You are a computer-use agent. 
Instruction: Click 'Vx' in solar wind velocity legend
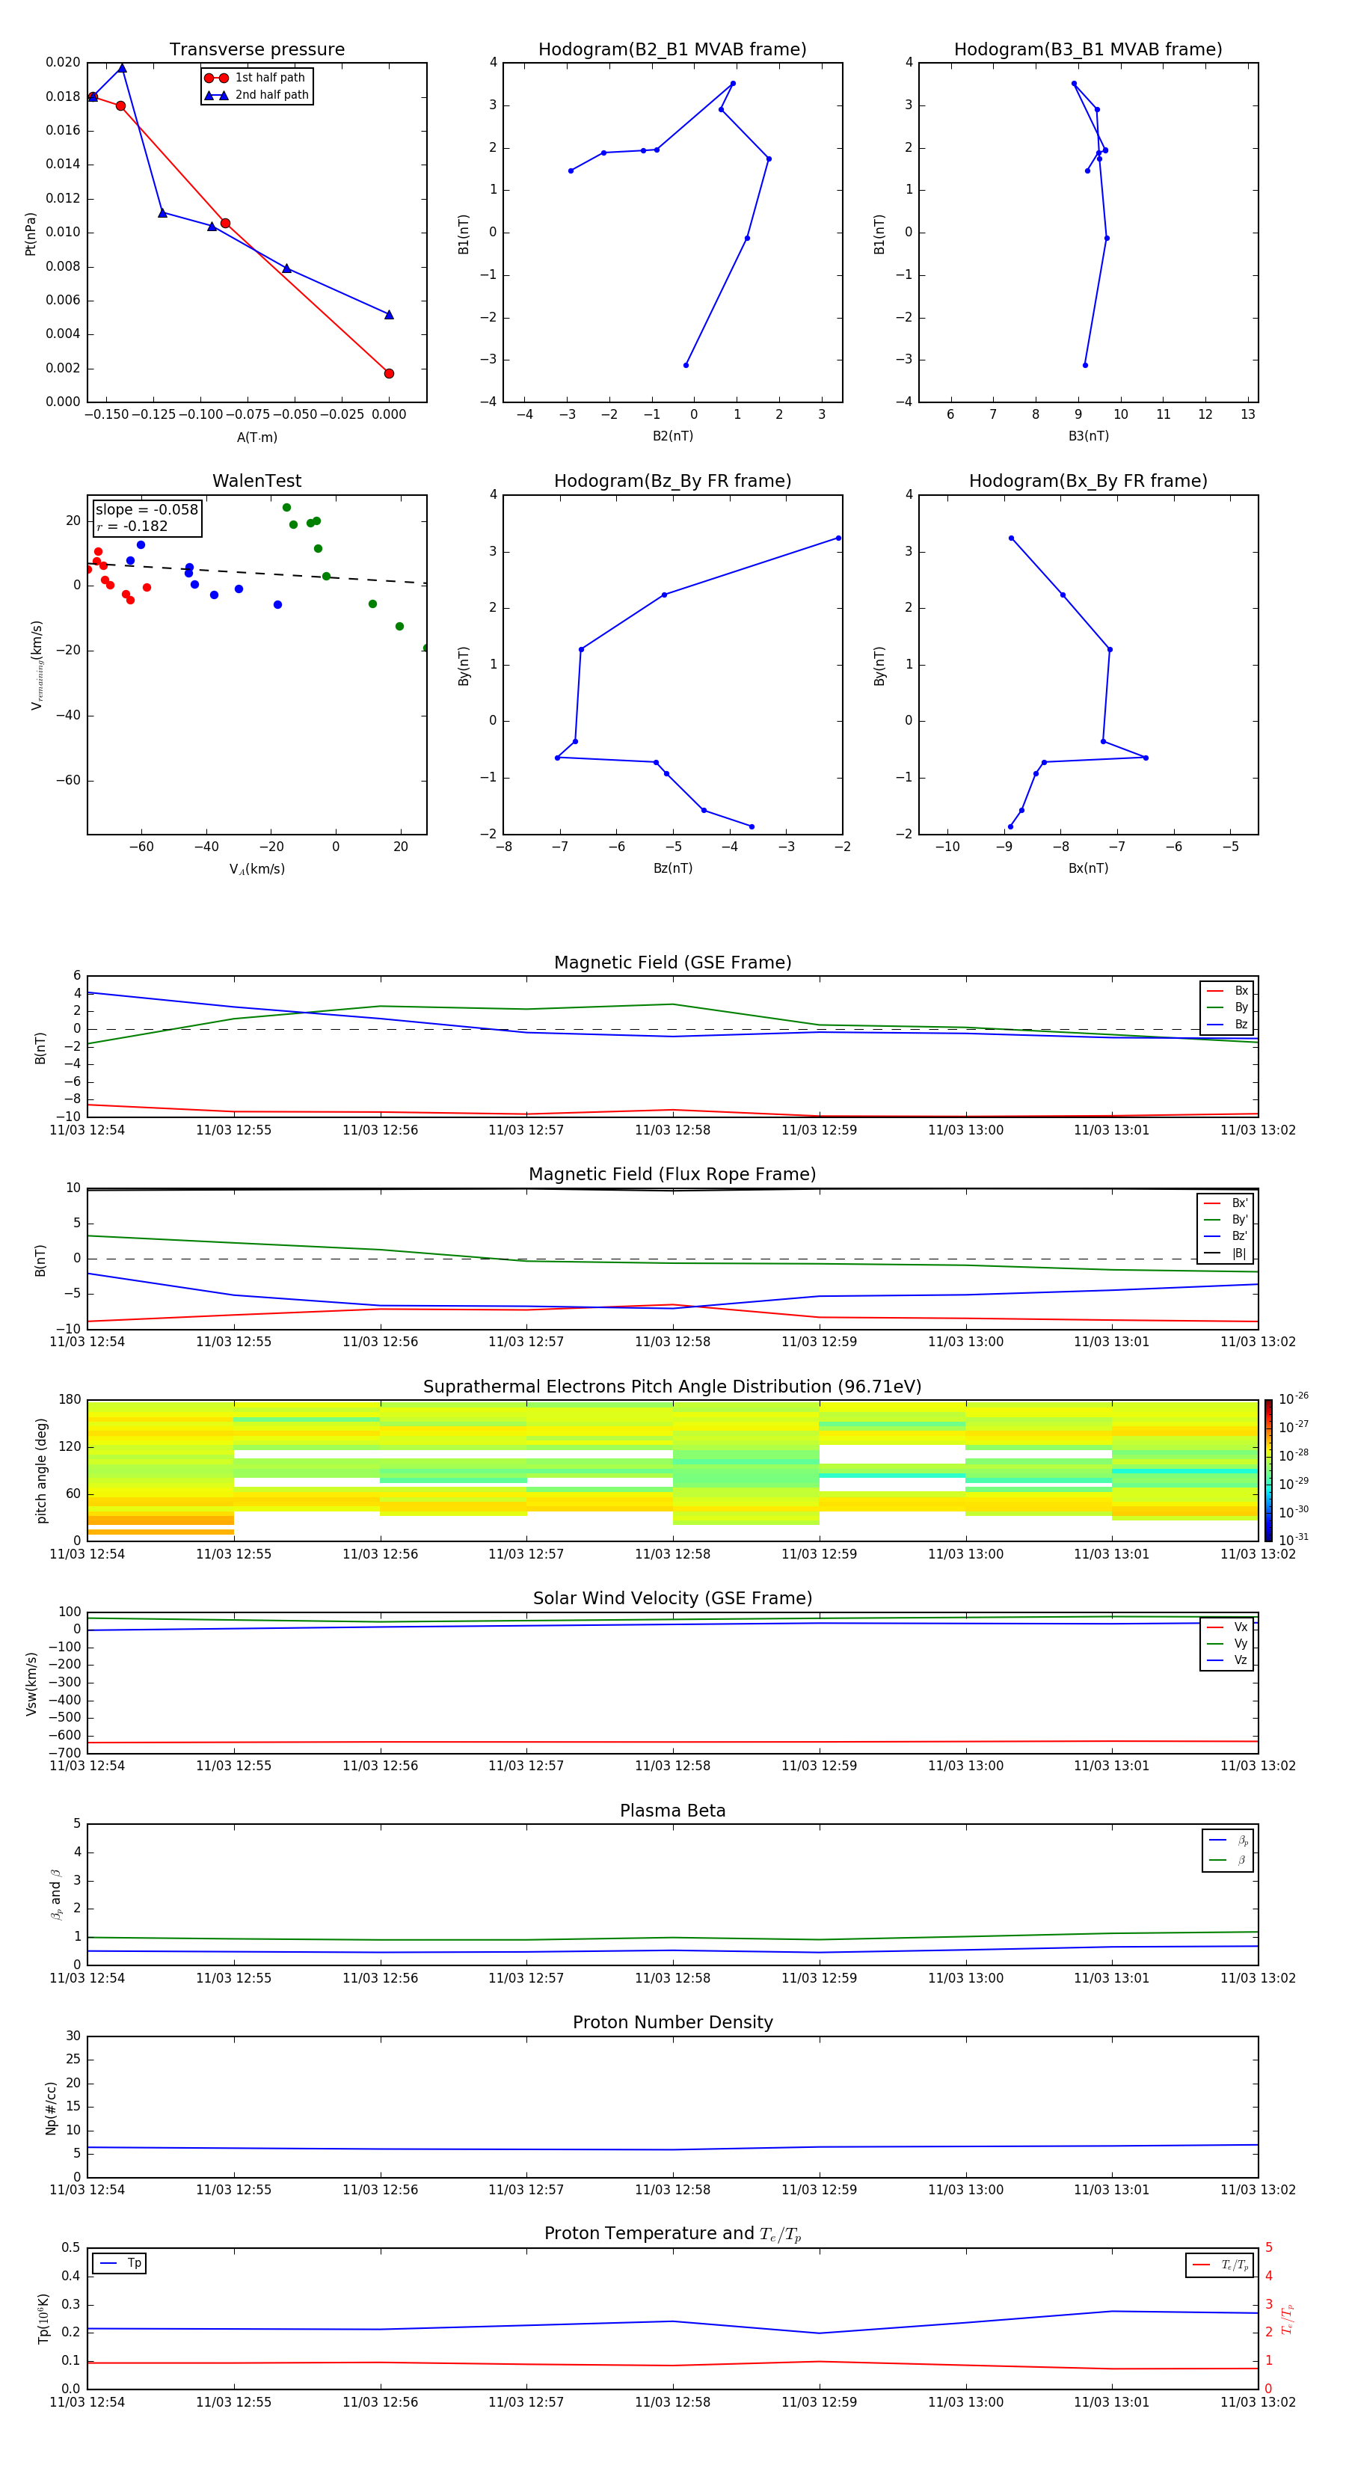tap(1241, 1628)
